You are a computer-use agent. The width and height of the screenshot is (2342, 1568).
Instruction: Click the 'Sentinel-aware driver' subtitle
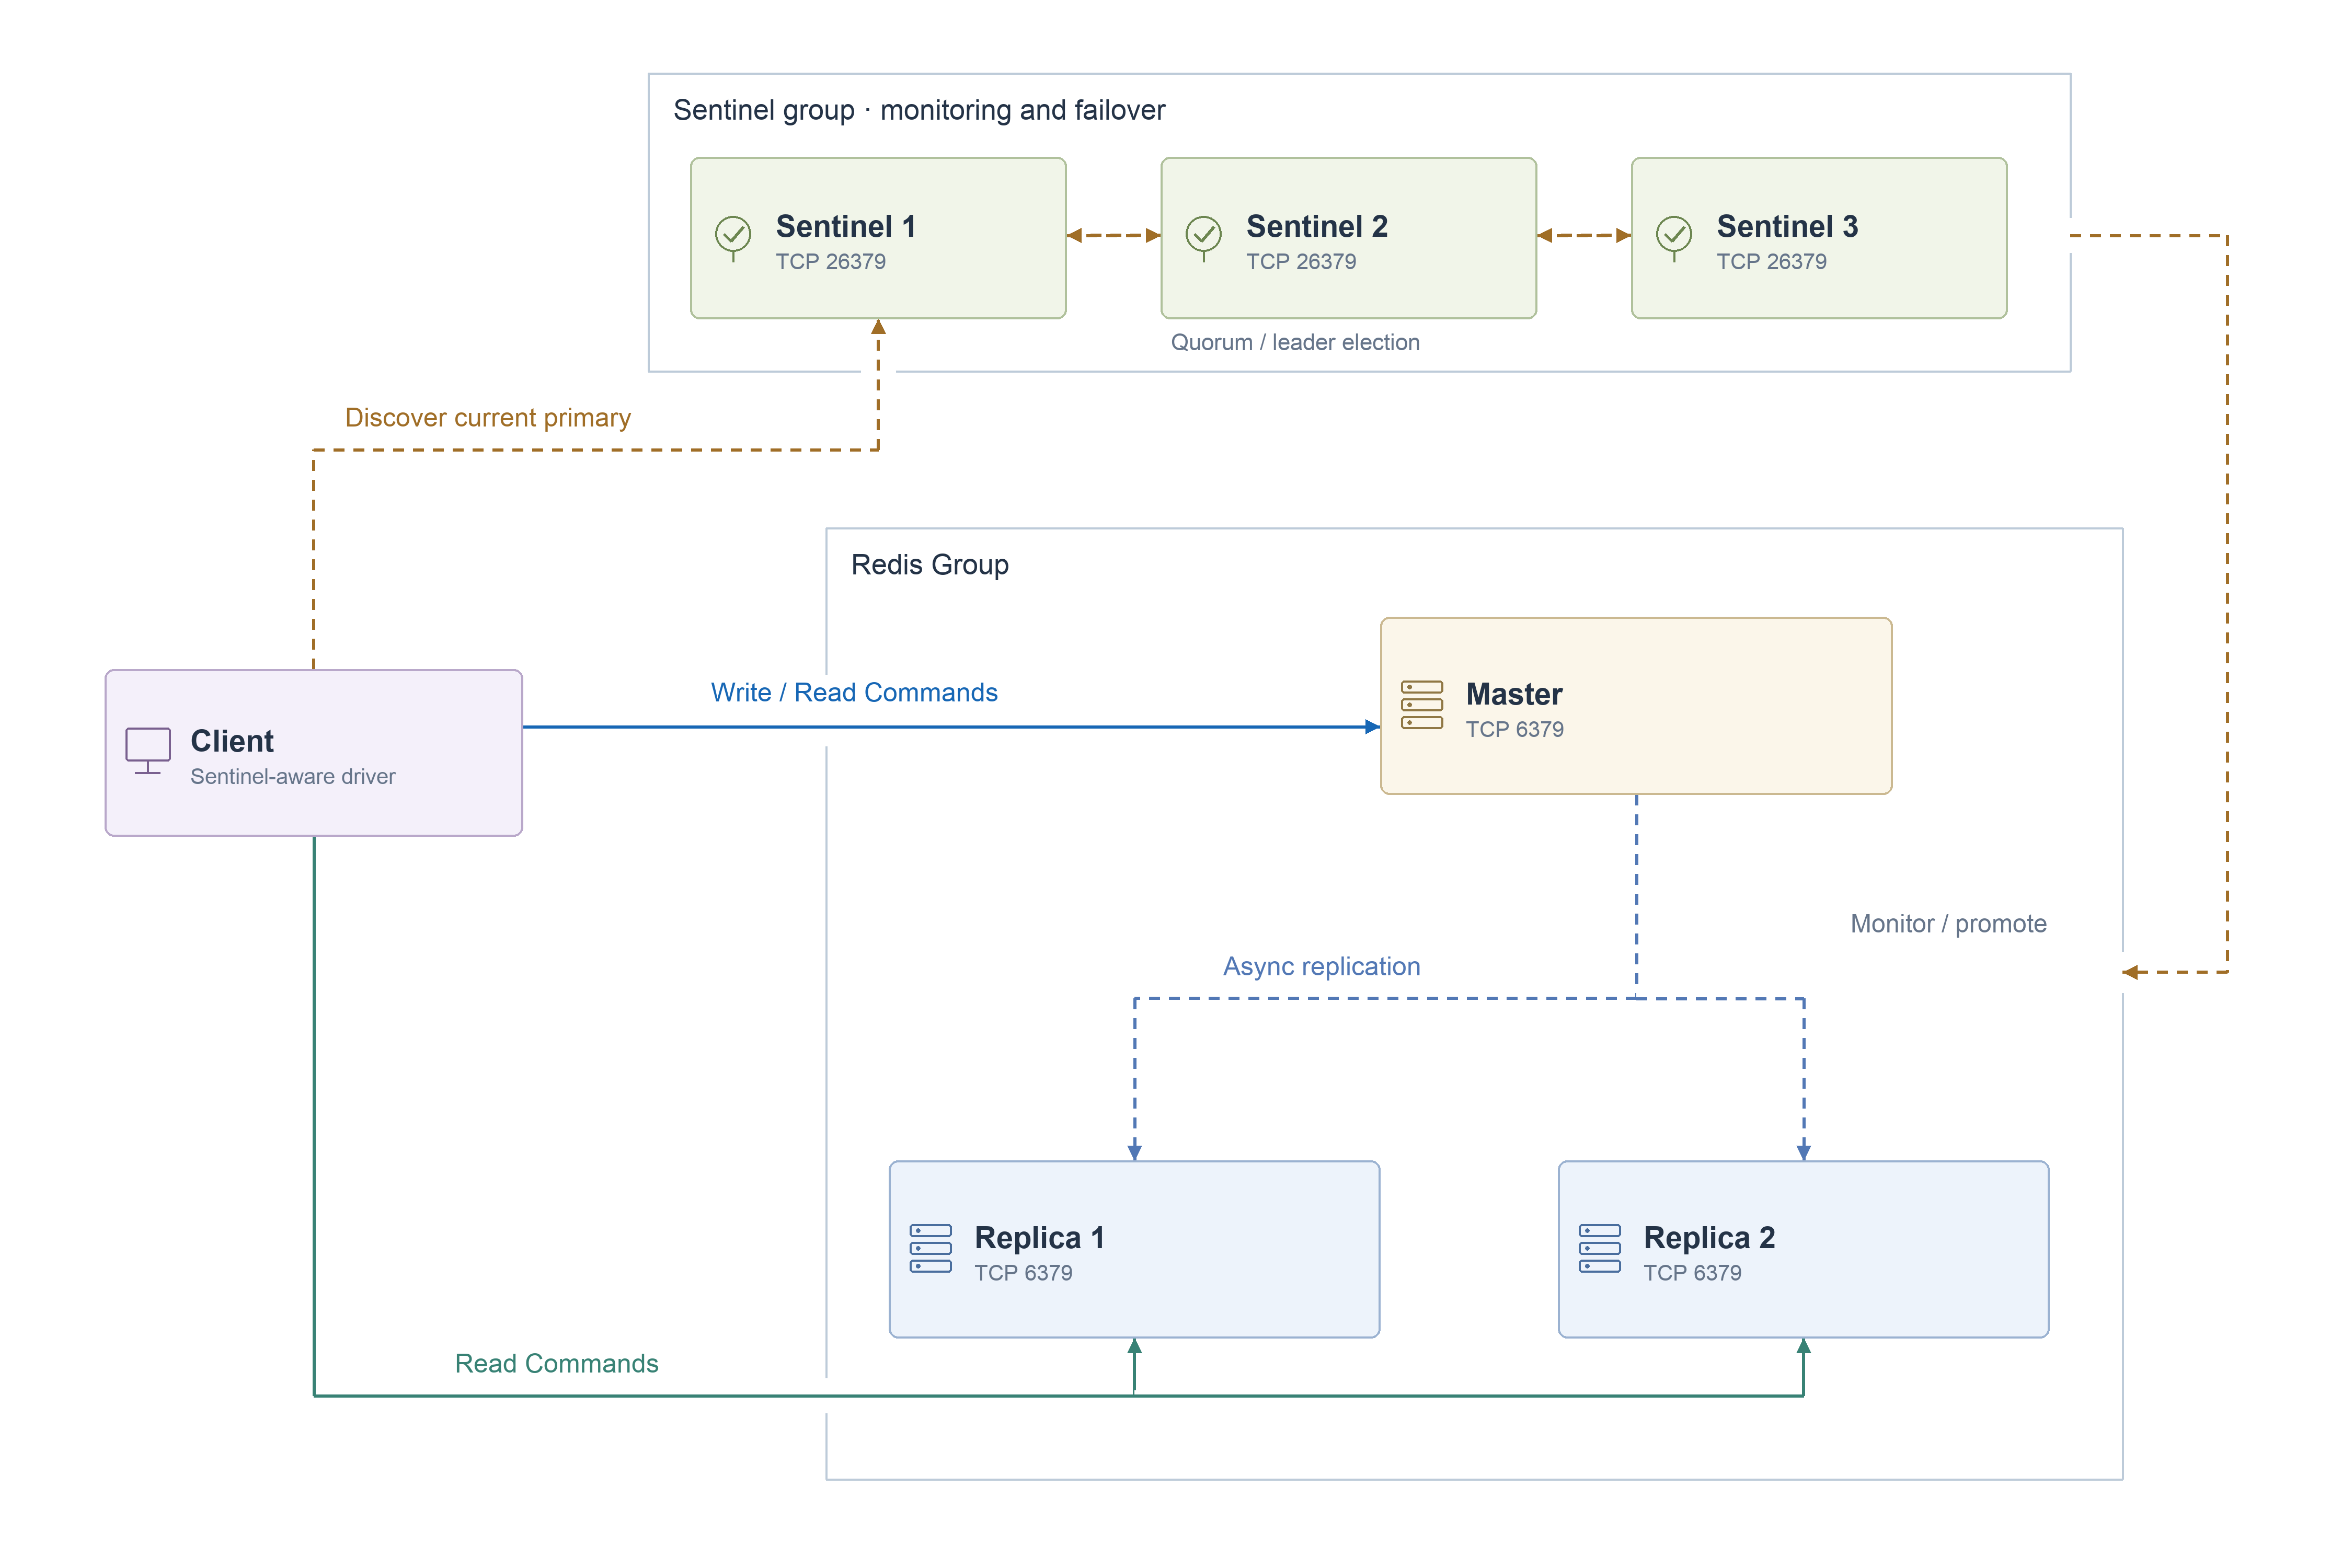pyautogui.click(x=293, y=776)
